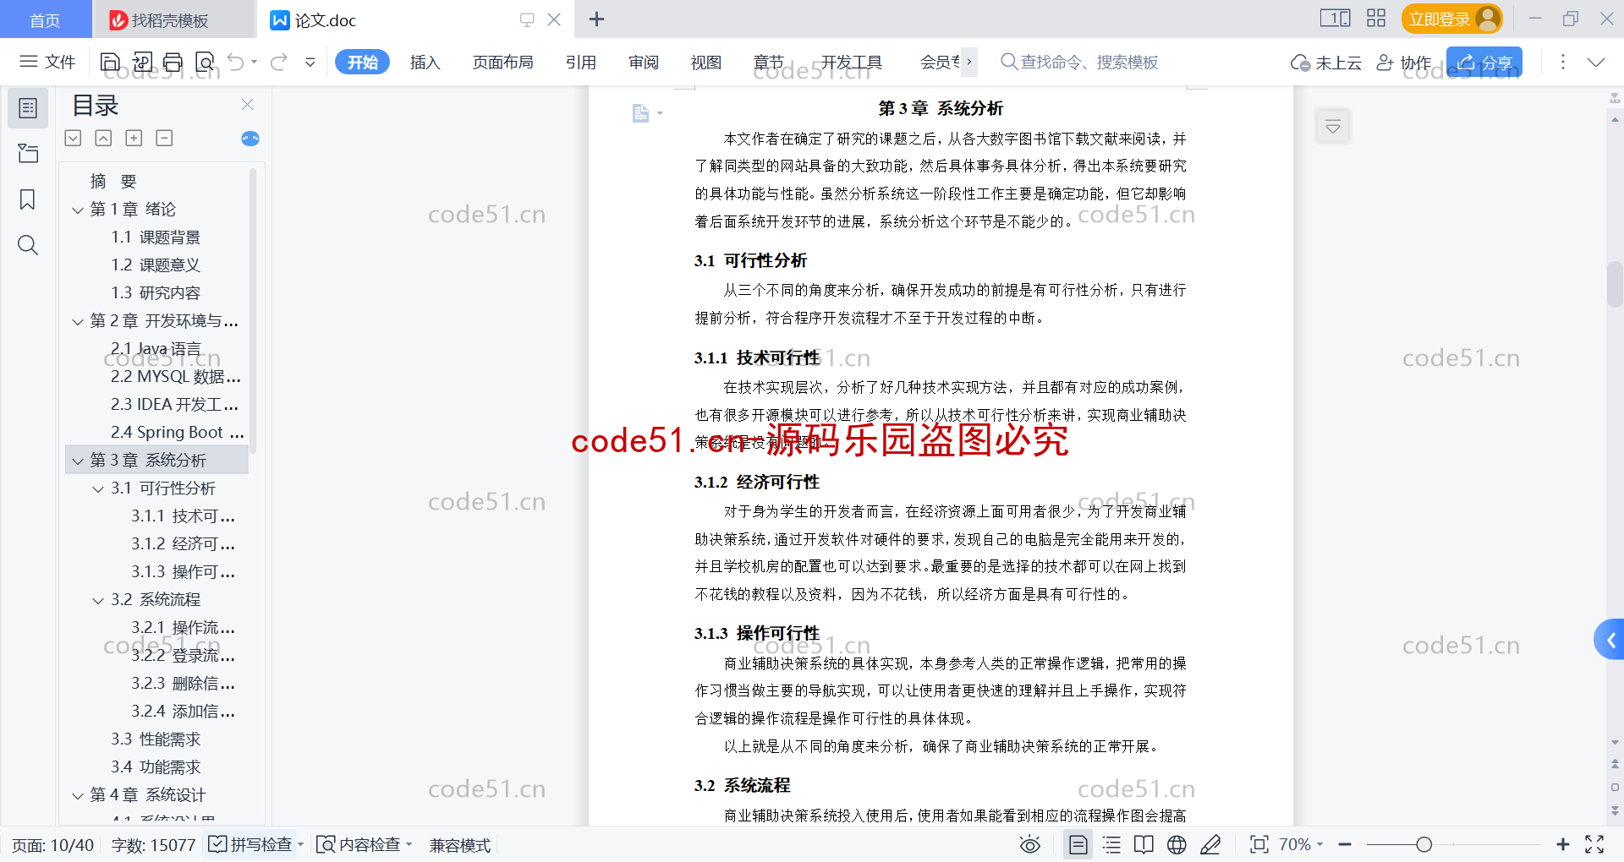
Task: Collapse 3.1 可行性分析 outline node
Action: pyautogui.click(x=98, y=488)
